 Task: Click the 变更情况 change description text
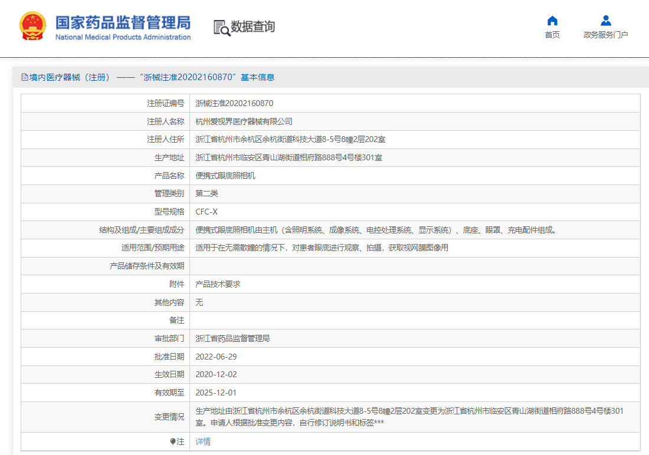click(x=409, y=417)
